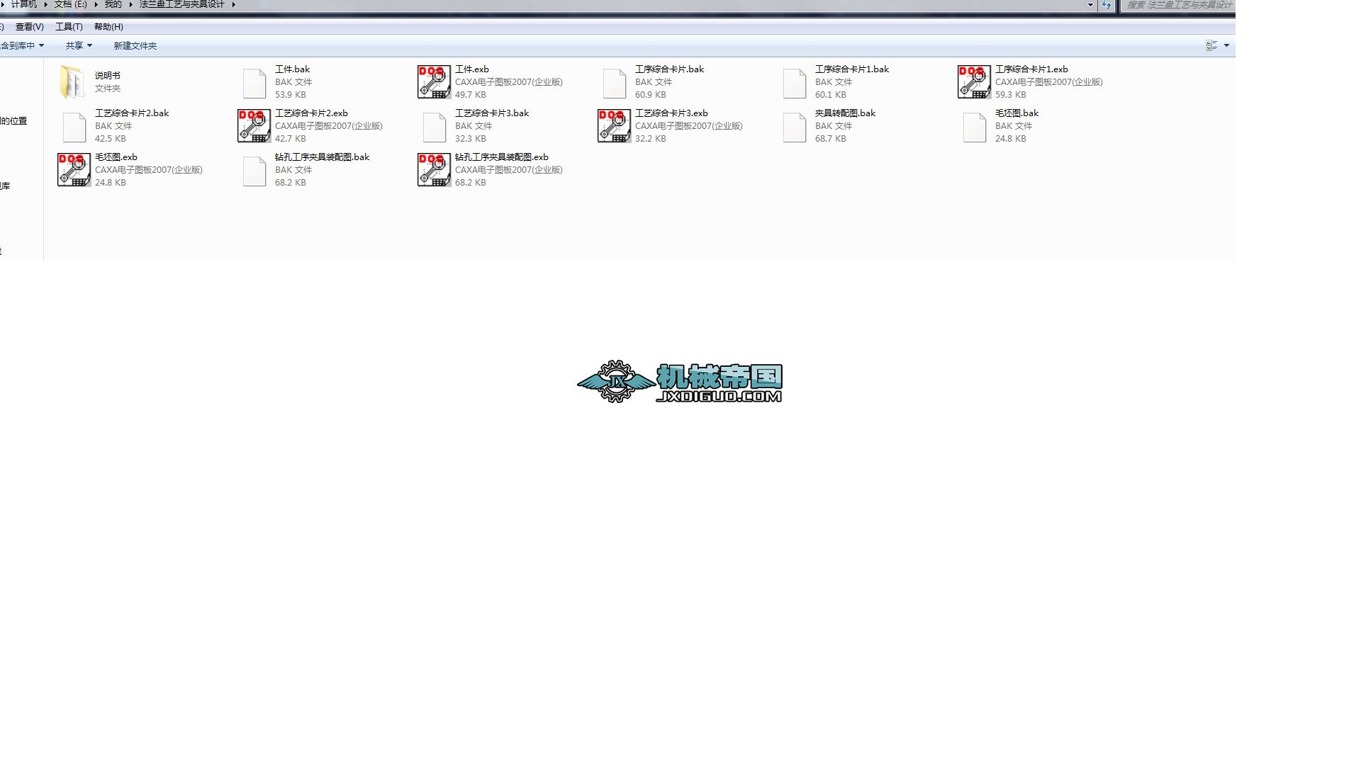Open the 帮助(H) menu
This screenshot has height=765, width=1361.
pos(108,27)
